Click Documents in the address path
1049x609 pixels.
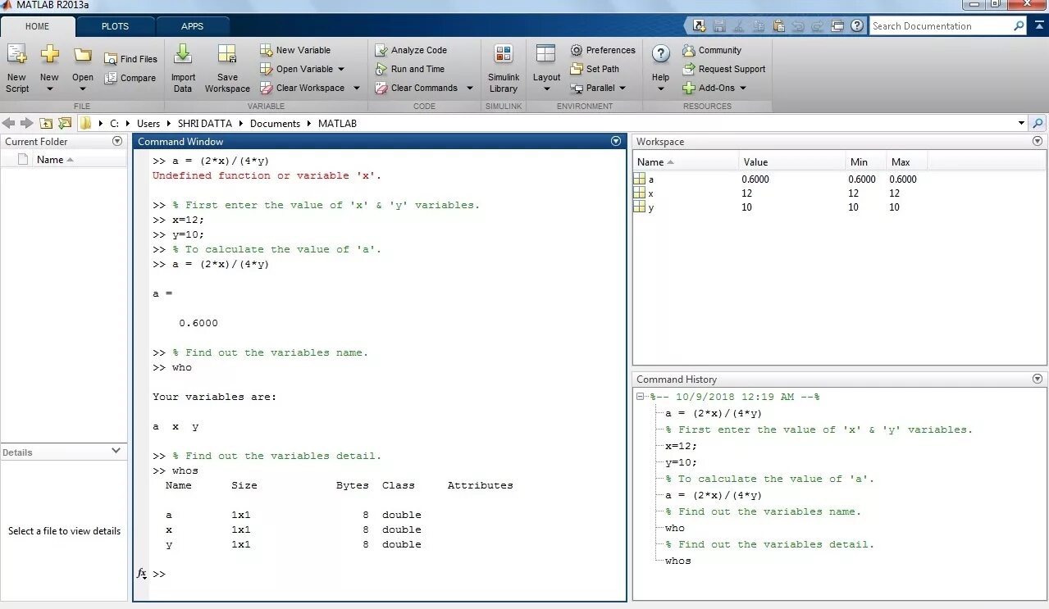point(275,124)
